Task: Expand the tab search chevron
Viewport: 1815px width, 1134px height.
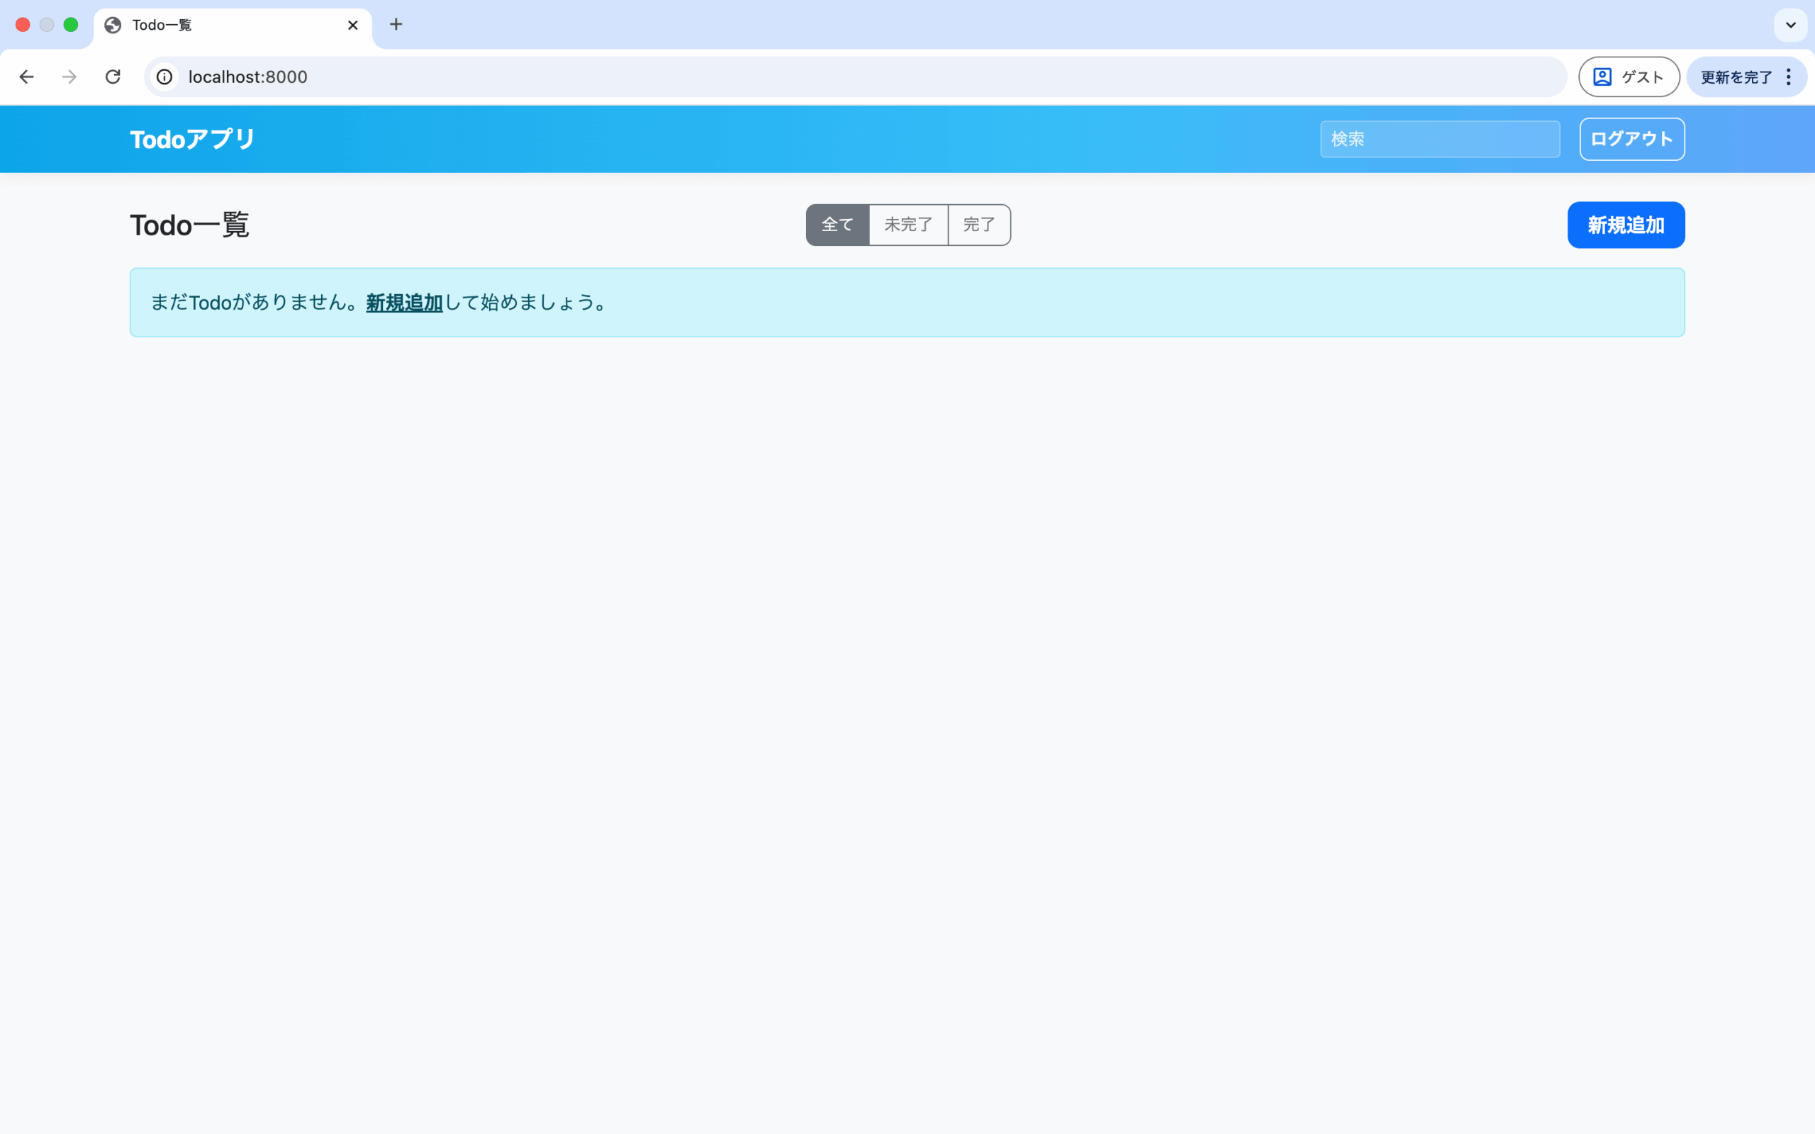Action: click(x=1790, y=25)
